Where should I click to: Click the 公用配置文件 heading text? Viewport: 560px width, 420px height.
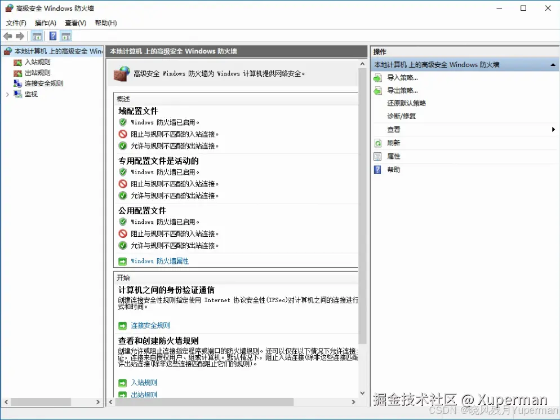[x=142, y=211]
